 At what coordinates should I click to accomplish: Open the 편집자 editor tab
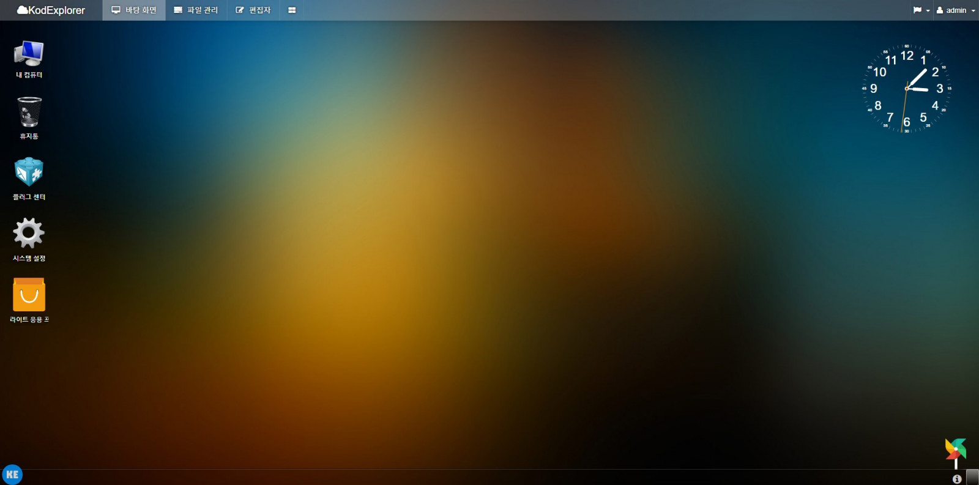tap(253, 10)
